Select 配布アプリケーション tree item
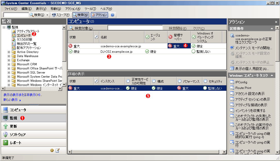 pos(29,48)
